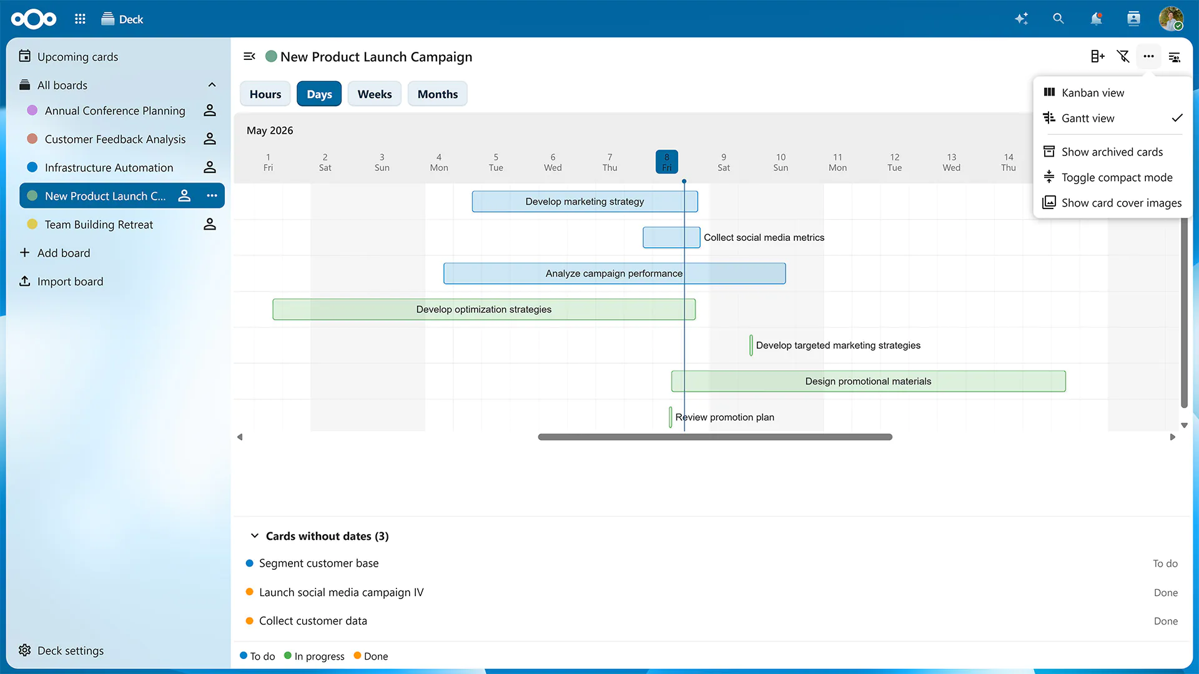Select Design promotional materials bar
The image size is (1199, 674).
coord(868,381)
